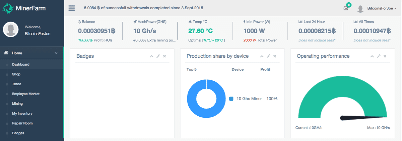The width and height of the screenshot is (402, 141).
Task: Open Badges panel wrench settings icon
Action: click(x=158, y=56)
